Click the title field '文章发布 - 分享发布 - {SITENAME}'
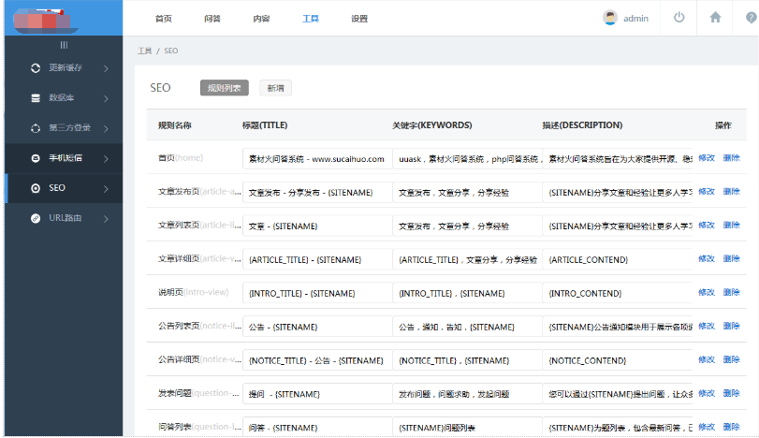Image resolution: width=759 pixels, height=438 pixels. pos(317,193)
